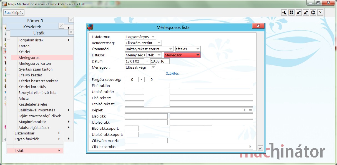
Task: Open the wrench settings tool
Action: [x=284, y=12]
